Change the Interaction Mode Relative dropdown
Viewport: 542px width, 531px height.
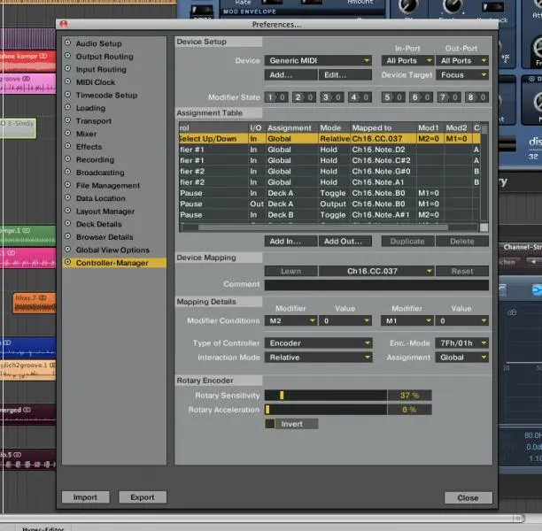[319, 358]
